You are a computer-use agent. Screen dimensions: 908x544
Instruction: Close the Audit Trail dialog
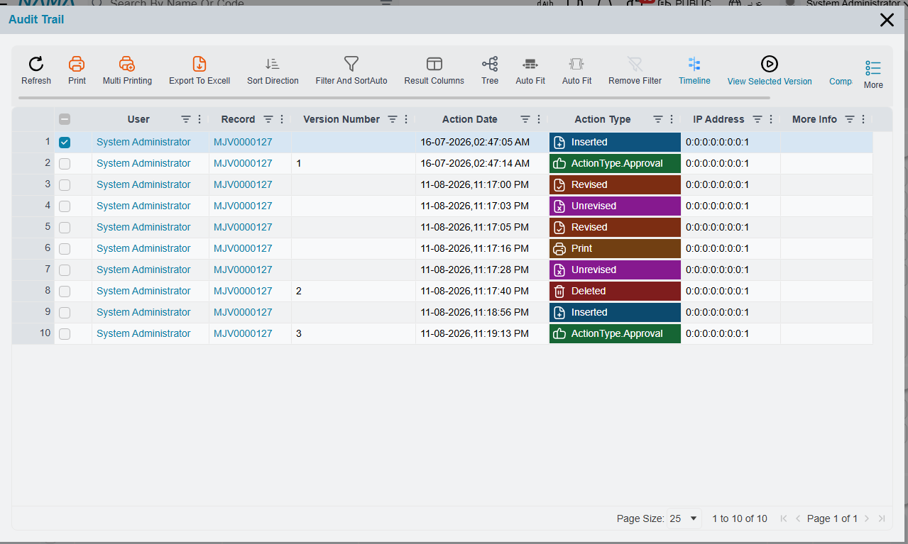(x=887, y=20)
